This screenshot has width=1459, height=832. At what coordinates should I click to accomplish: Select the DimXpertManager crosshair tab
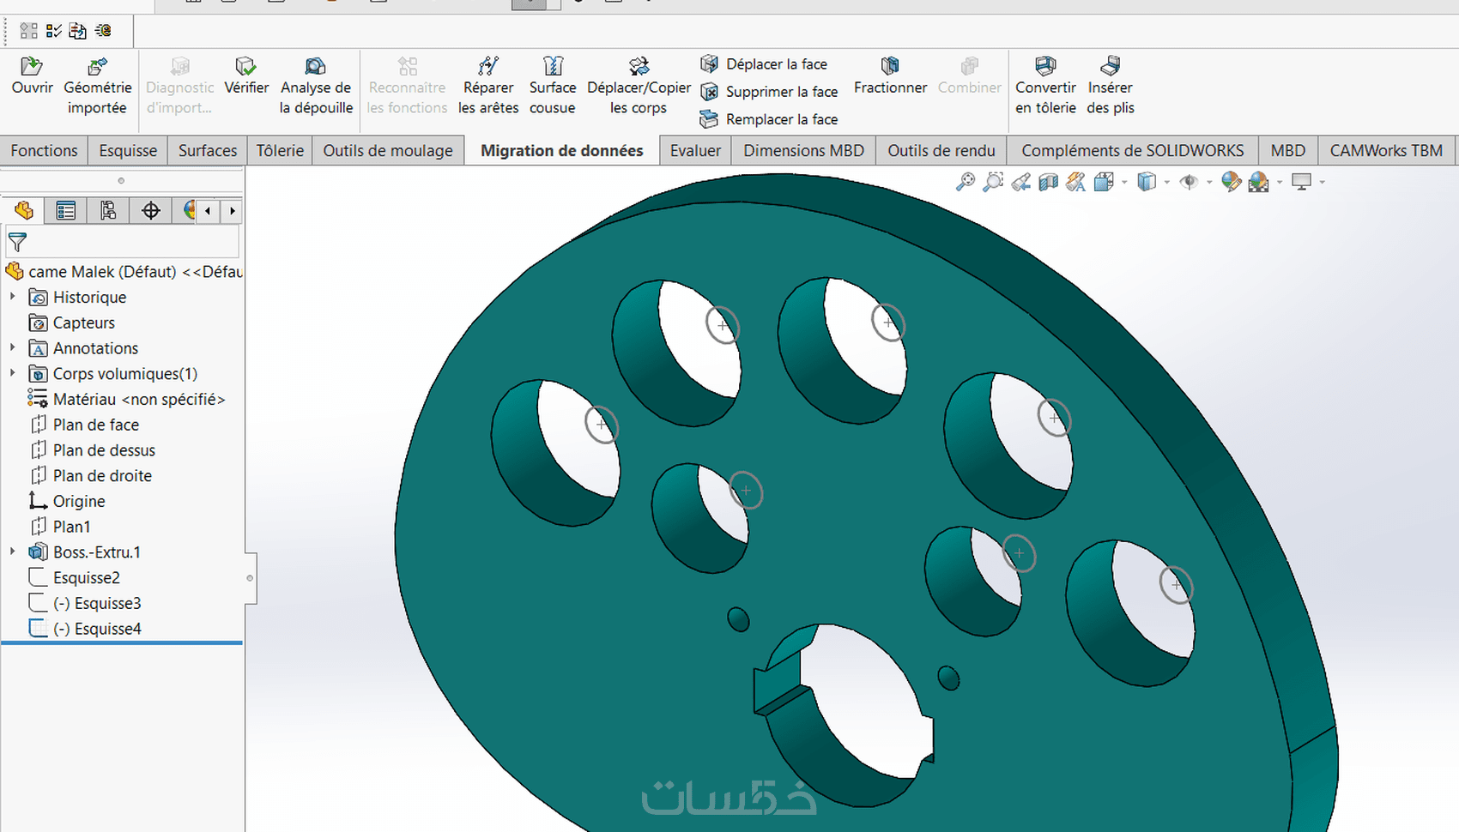pos(151,210)
